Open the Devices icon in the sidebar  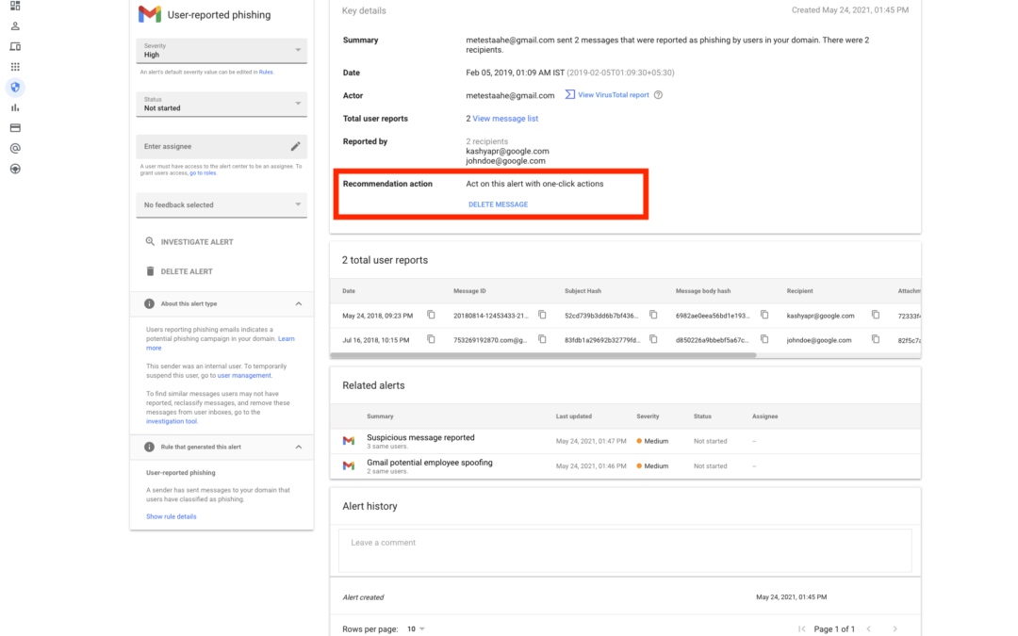coord(15,47)
